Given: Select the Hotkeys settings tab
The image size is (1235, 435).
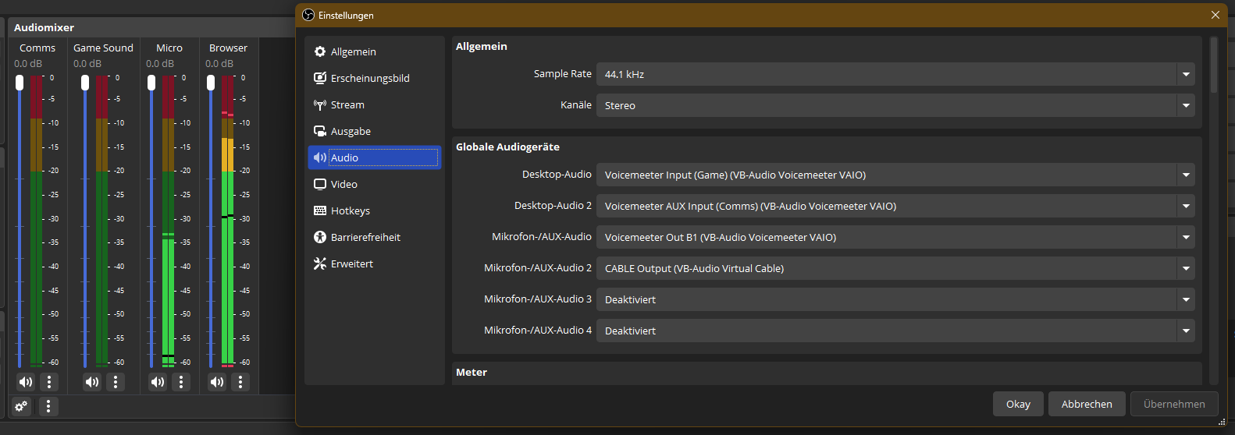Looking at the screenshot, I should pyautogui.click(x=351, y=210).
